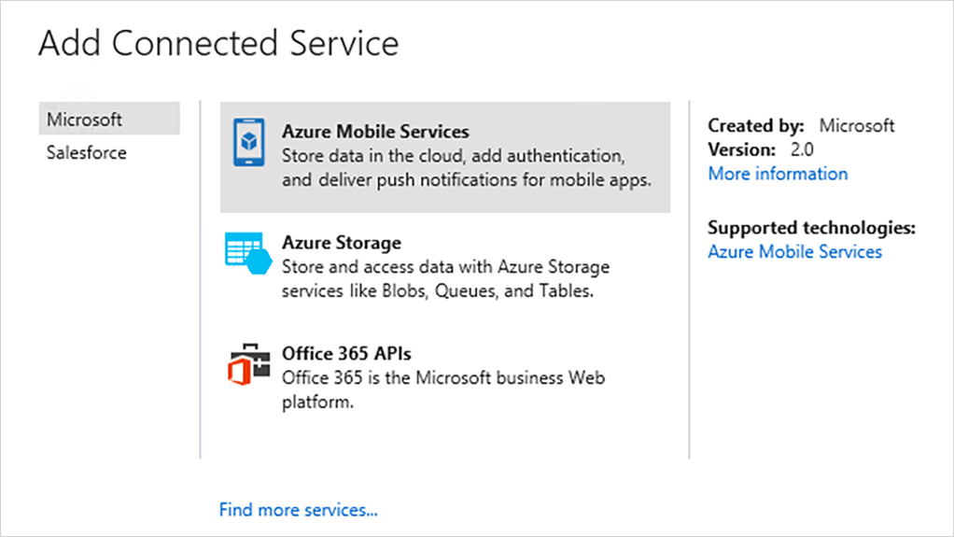Switch to the Salesforce provider category
Screen dimensions: 954x537
(87, 152)
